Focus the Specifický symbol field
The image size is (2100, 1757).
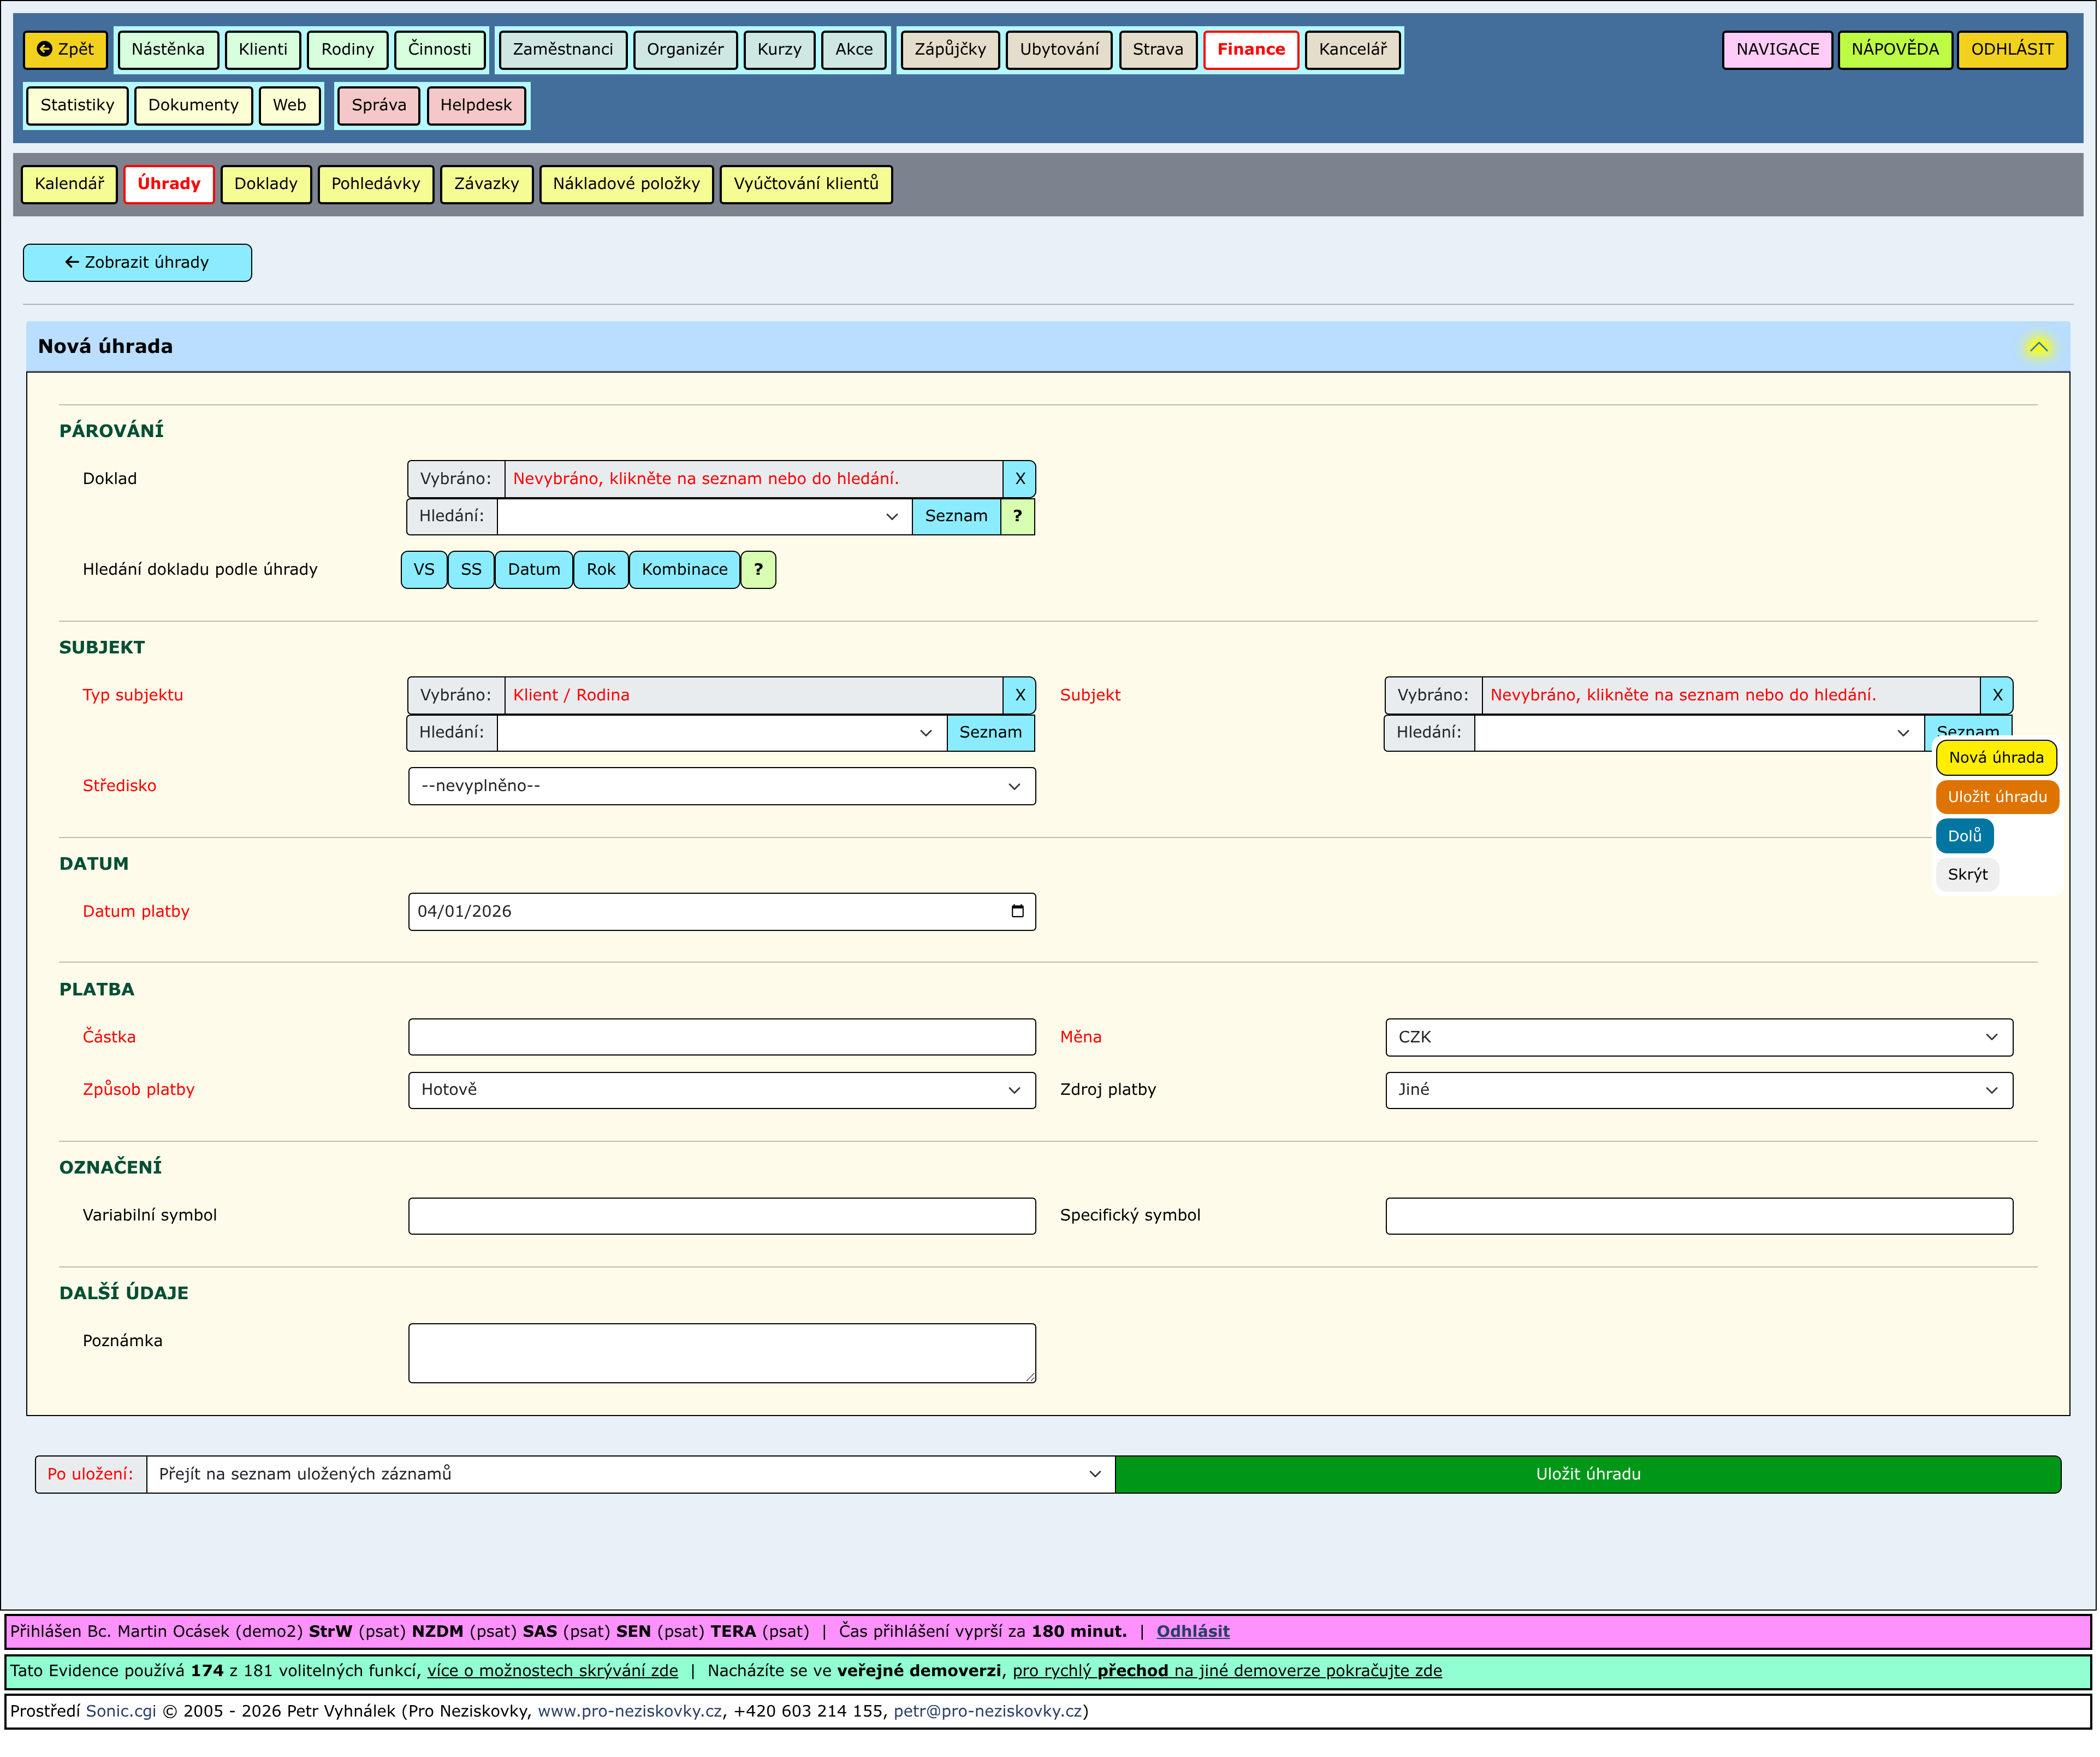[1700, 1217]
